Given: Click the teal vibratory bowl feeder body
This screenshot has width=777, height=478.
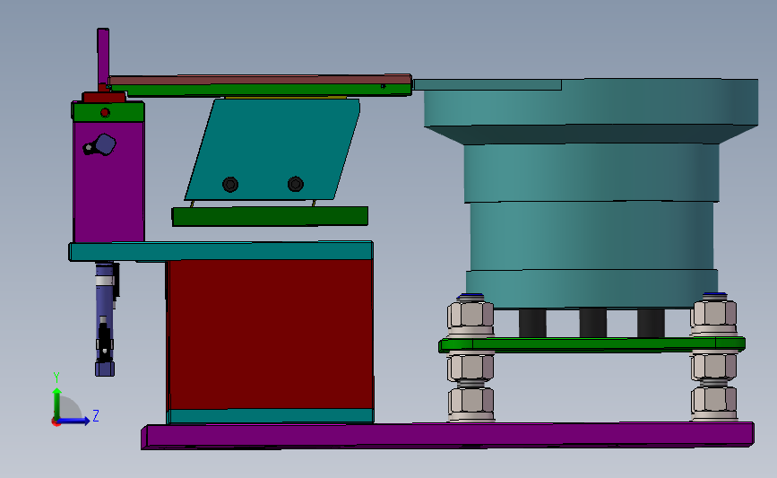Looking at the screenshot, I should (x=591, y=194).
